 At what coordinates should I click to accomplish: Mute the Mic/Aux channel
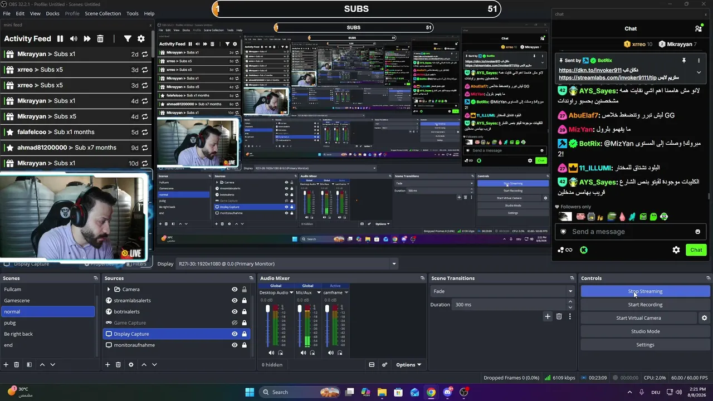303,353
